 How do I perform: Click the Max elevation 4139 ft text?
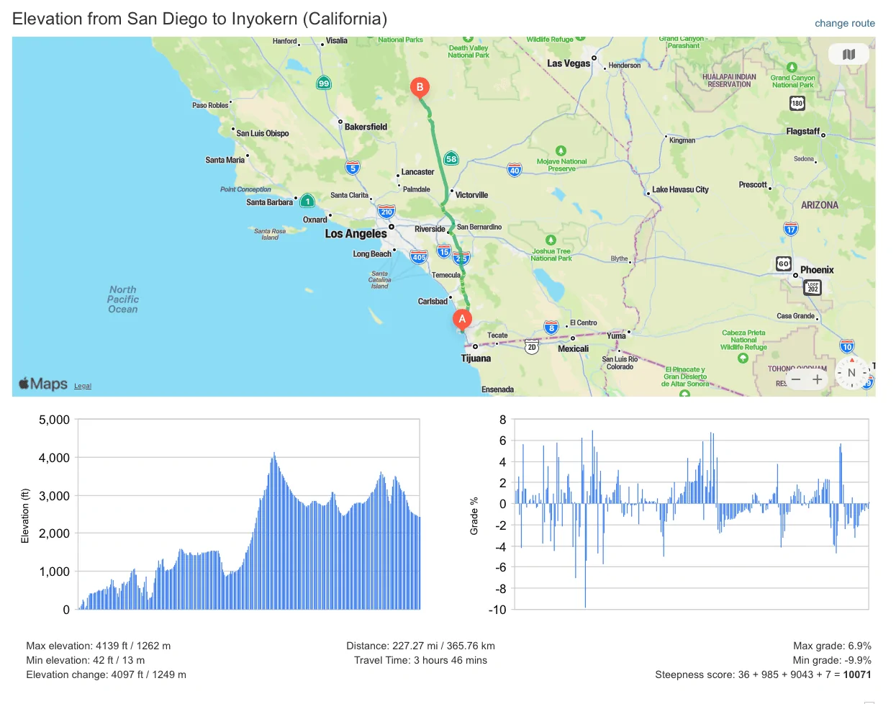pyautogui.click(x=99, y=646)
